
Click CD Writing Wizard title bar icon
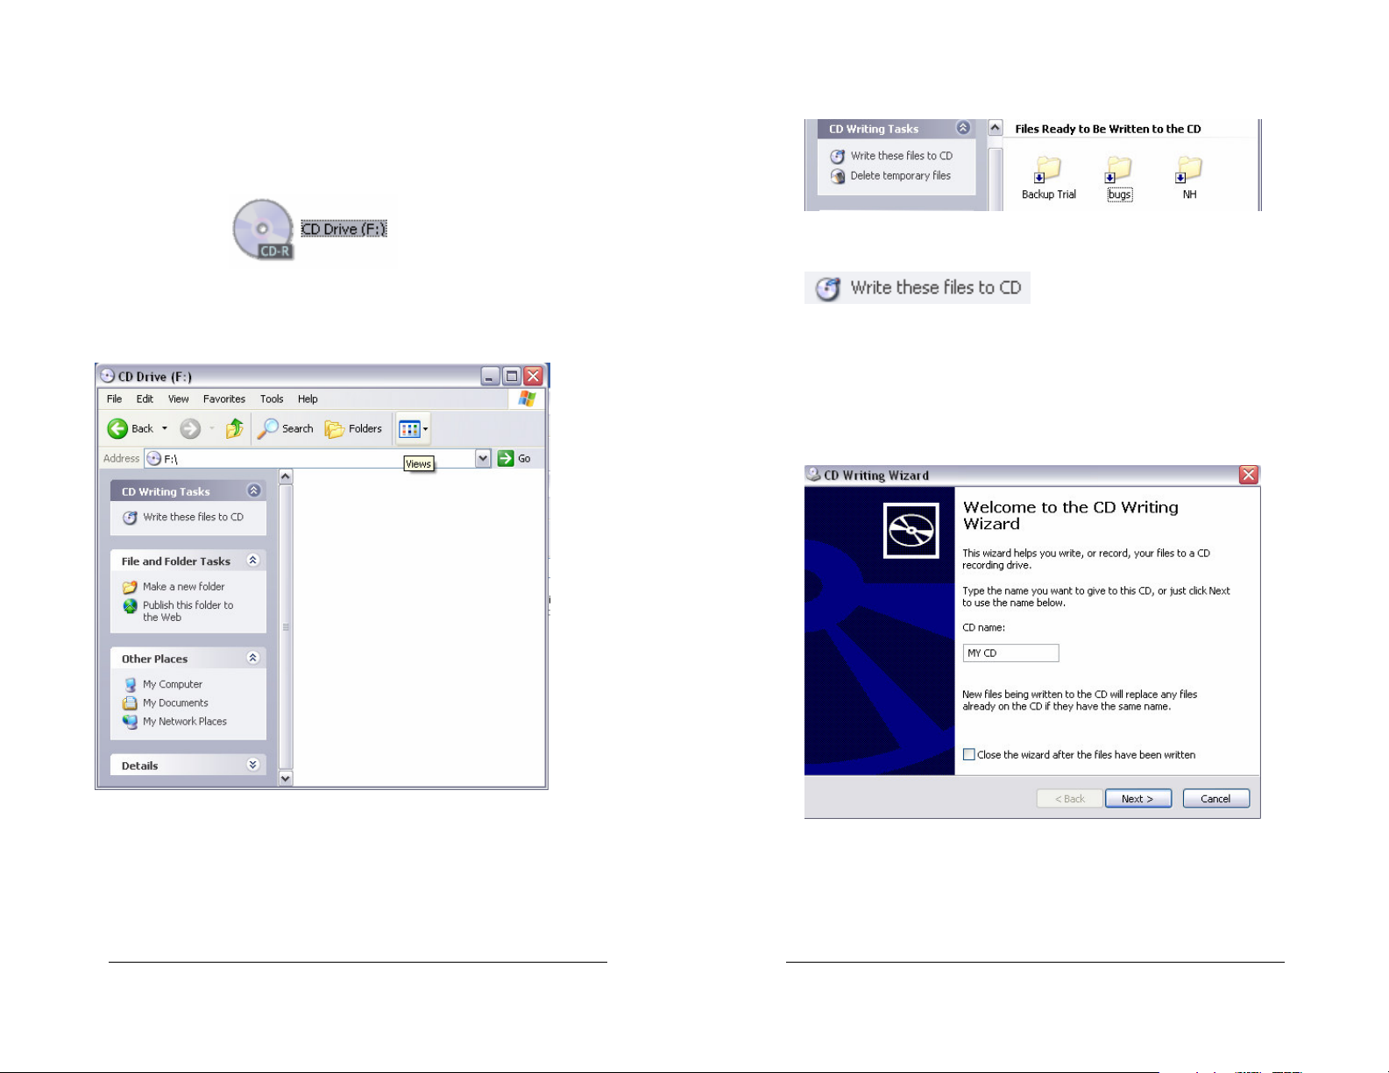(813, 475)
